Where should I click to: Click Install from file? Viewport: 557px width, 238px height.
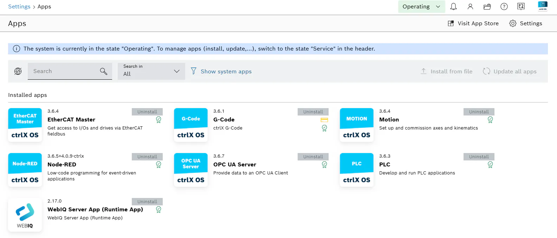point(447,71)
